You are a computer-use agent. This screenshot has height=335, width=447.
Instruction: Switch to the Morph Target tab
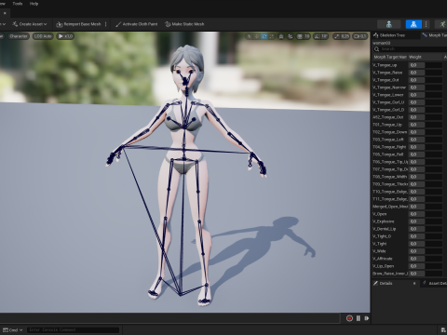click(x=434, y=35)
